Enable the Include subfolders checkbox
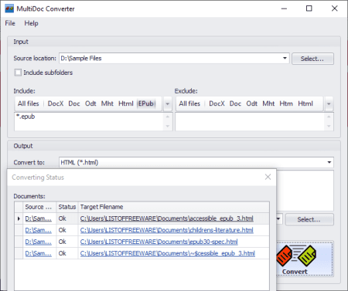This screenshot has height=291, width=348. pos(18,73)
